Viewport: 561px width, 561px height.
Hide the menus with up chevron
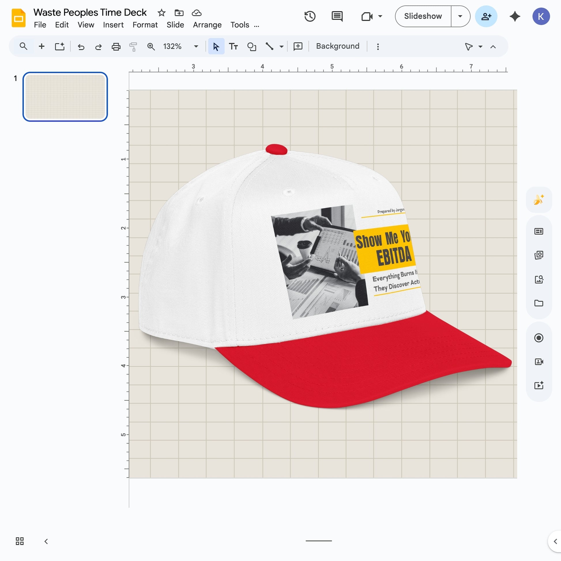coord(493,47)
